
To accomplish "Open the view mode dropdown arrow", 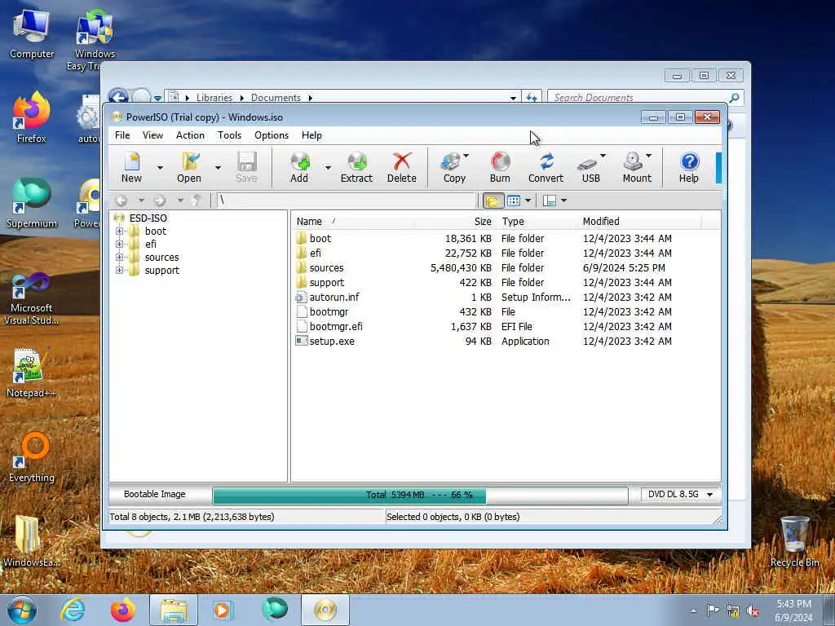I will click(x=528, y=201).
